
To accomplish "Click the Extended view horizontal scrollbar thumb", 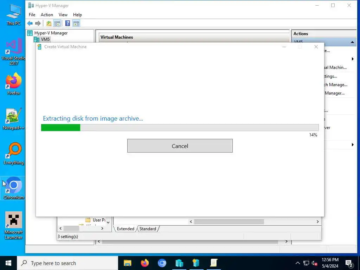I will click(229, 221).
